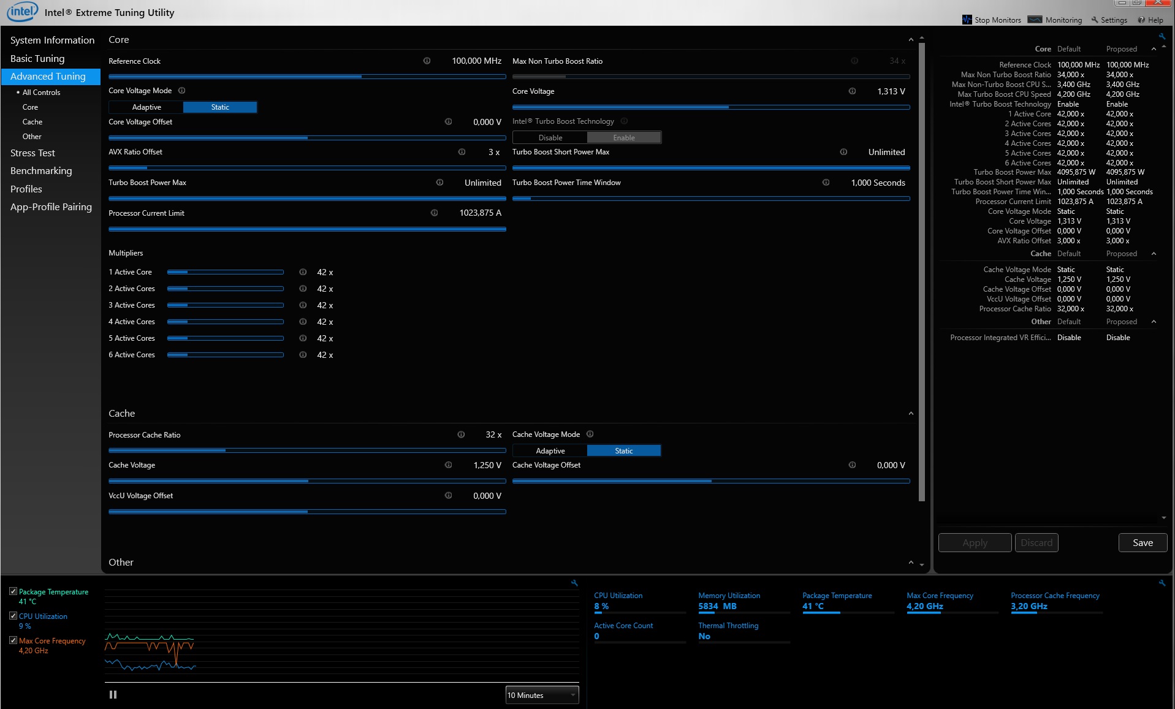Disable Intel Turbo Boost Technology
The width and height of the screenshot is (1175, 709).
[x=550, y=138]
